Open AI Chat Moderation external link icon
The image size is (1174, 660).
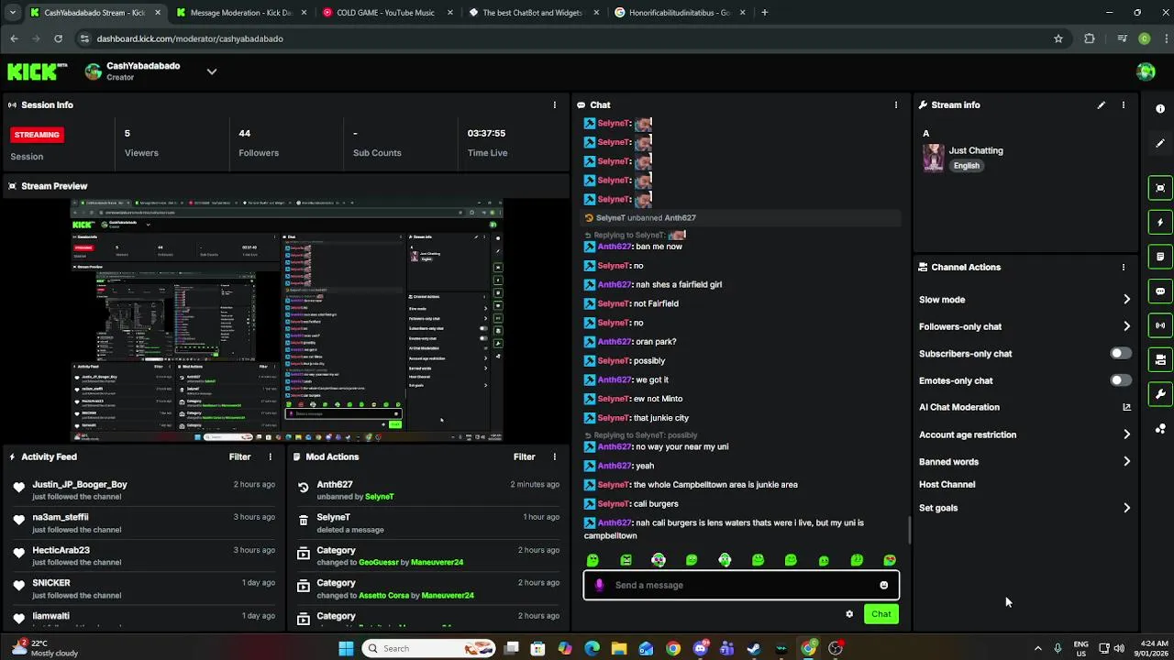(1126, 407)
